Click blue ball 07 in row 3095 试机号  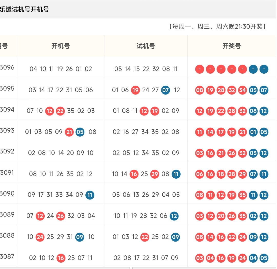click(x=165, y=90)
